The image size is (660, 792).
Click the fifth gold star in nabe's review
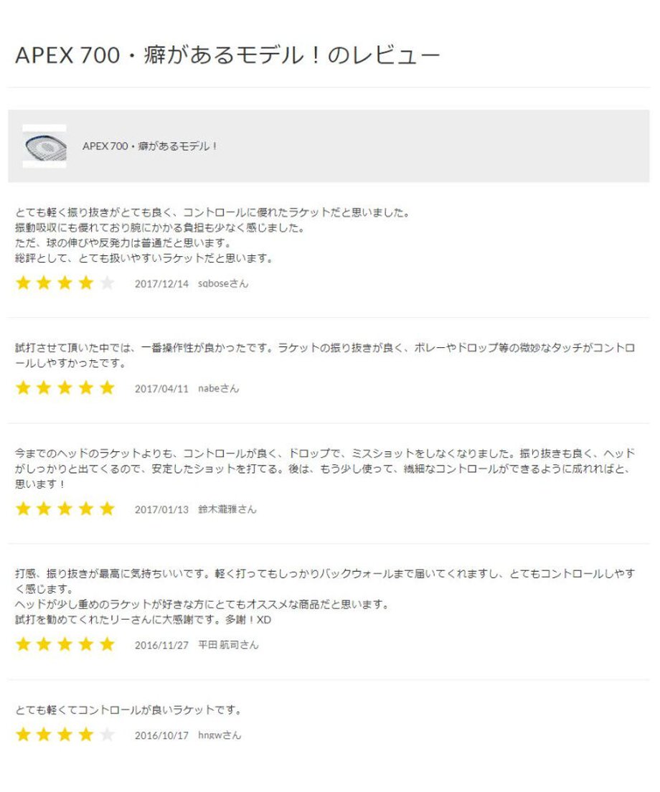[x=107, y=388]
